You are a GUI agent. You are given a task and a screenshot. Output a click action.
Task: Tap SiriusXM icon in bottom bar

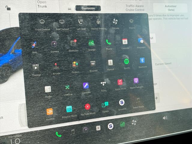pos(110,126)
